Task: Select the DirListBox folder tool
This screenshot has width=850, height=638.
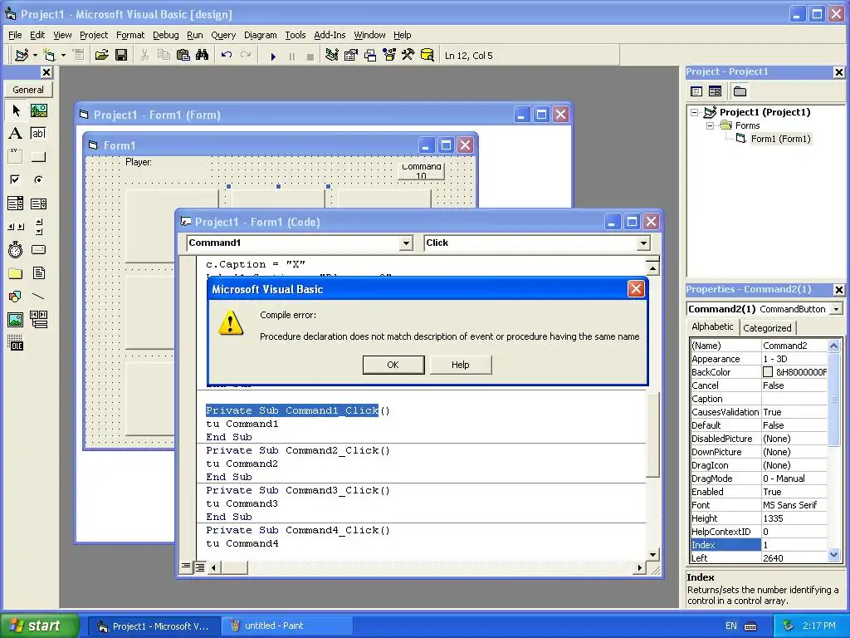Action: (x=16, y=272)
